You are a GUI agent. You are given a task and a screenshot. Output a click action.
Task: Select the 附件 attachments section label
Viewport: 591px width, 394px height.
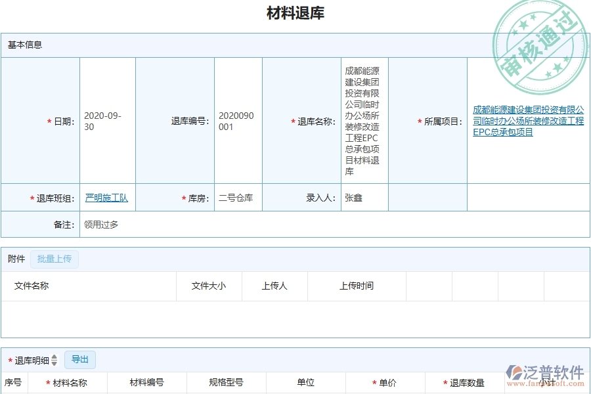[16, 259]
